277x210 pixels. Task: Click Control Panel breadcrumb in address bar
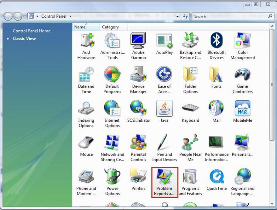(x=54, y=16)
